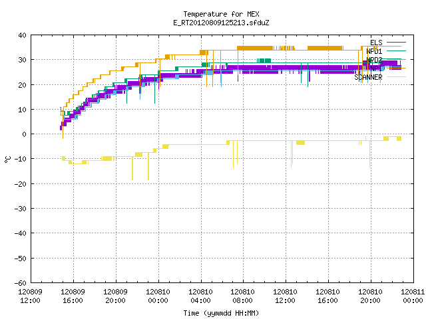The width and height of the screenshot is (426, 319).
Task: Click the x-axis tick label 120809 12:00
Action: pos(30,296)
